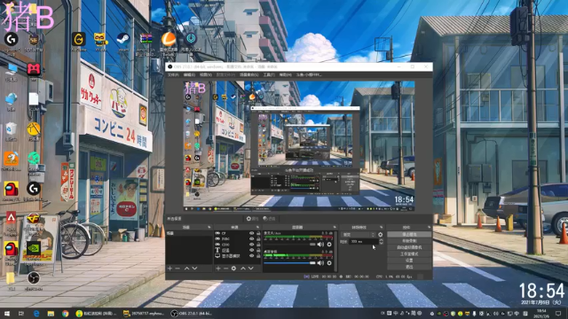Select the scene in the Scenes list
The image size is (568, 319).
(x=189, y=234)
